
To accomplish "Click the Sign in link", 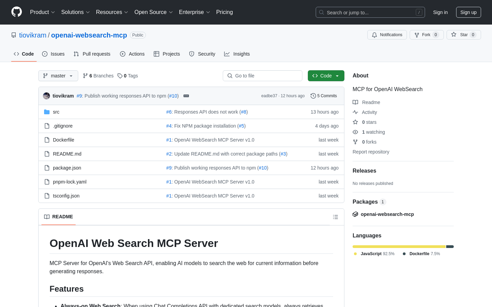I will 440,12.
